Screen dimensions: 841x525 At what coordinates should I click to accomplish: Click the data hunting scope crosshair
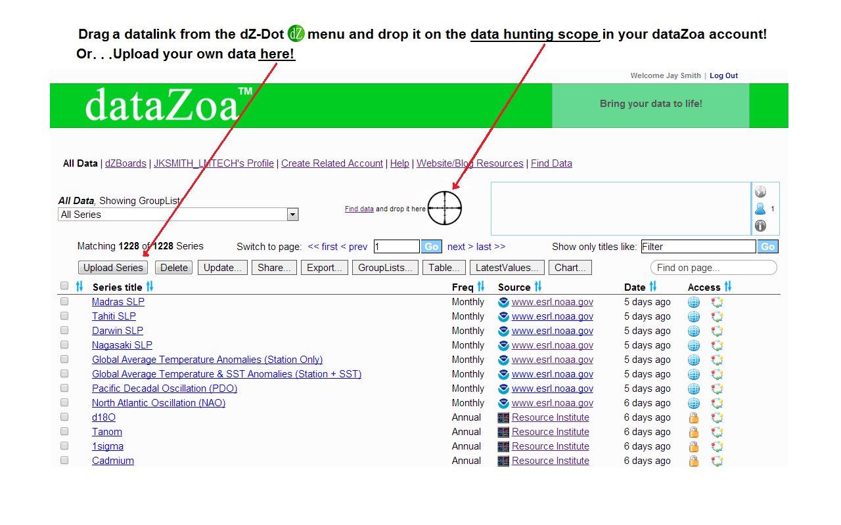click(x=445, y=208)
